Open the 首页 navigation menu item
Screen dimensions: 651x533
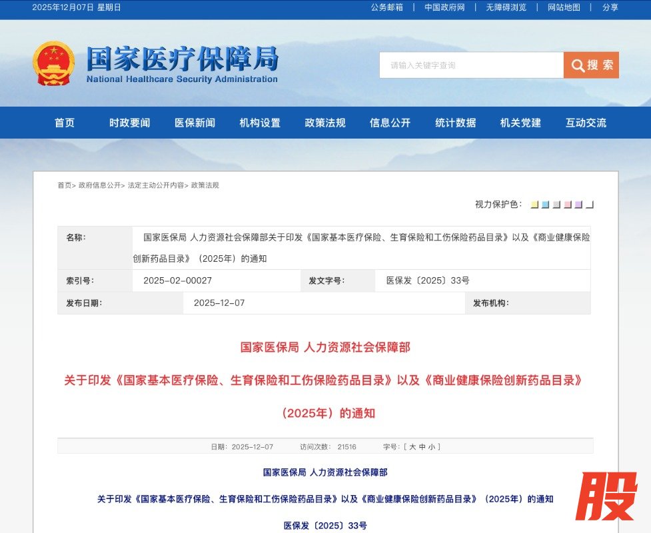coord(65,123)
